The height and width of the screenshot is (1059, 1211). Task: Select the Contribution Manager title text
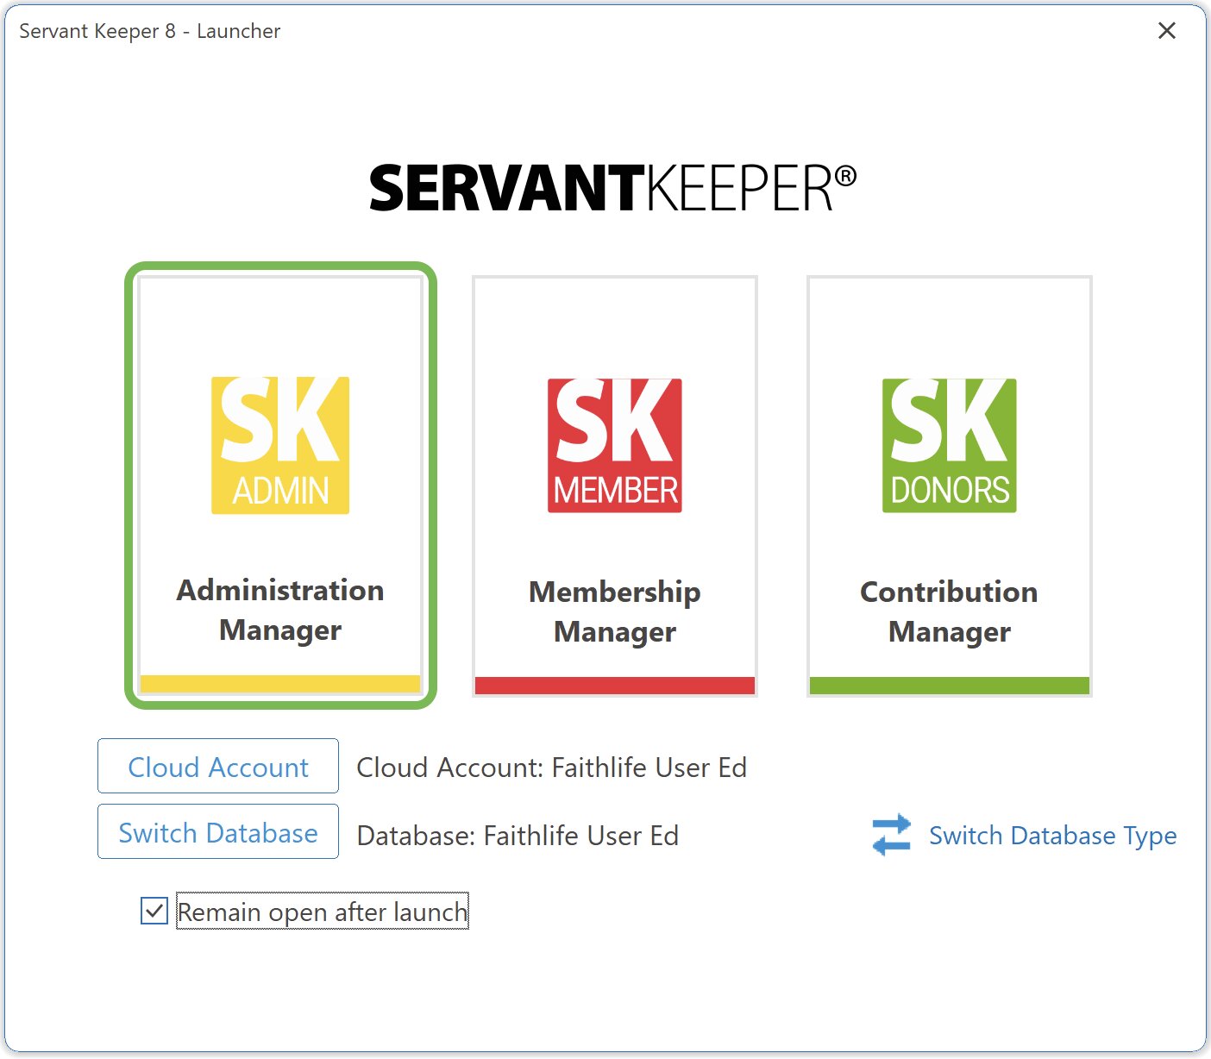point(949,611)
